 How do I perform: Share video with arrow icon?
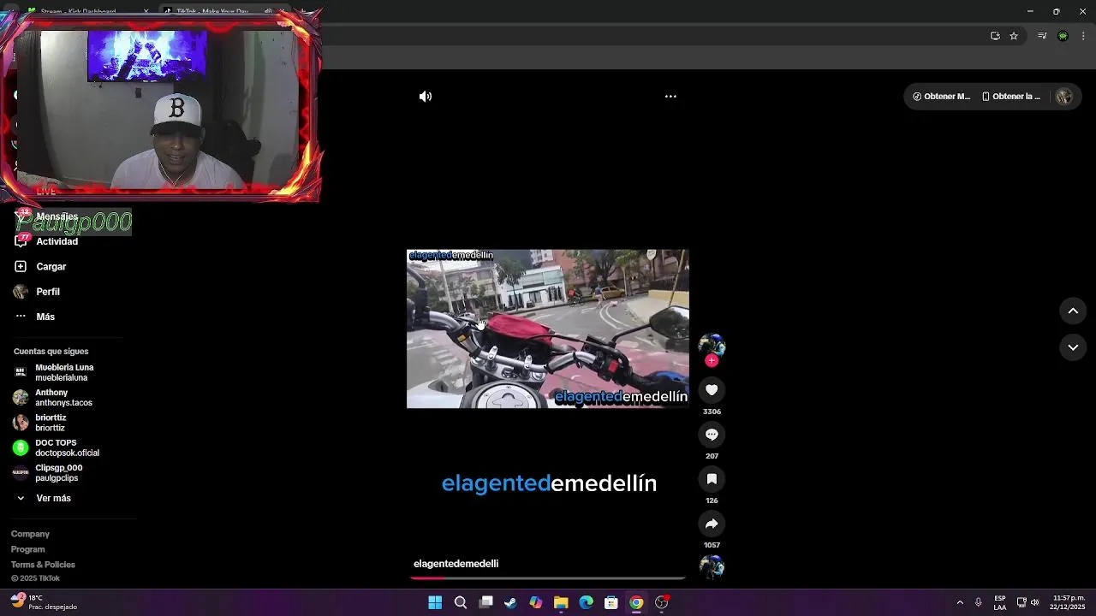point(712,524)
